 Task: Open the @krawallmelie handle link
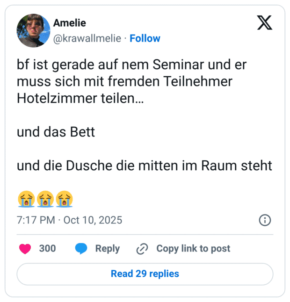pos(87,38)
